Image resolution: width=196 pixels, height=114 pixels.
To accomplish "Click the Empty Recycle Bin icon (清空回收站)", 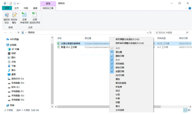I will coord(7,18).
